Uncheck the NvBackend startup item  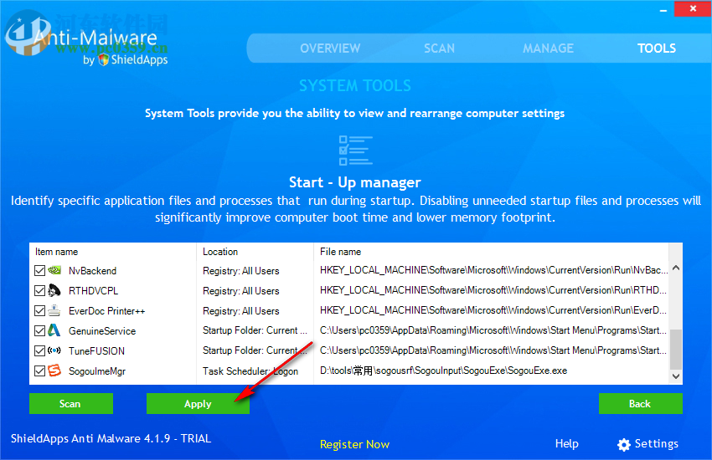pyautogui.click(x=39, y=270)
